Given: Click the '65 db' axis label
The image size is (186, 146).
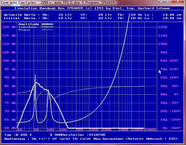Looking at the screenshot, I should pyautogui.click(x=10, y=119).
